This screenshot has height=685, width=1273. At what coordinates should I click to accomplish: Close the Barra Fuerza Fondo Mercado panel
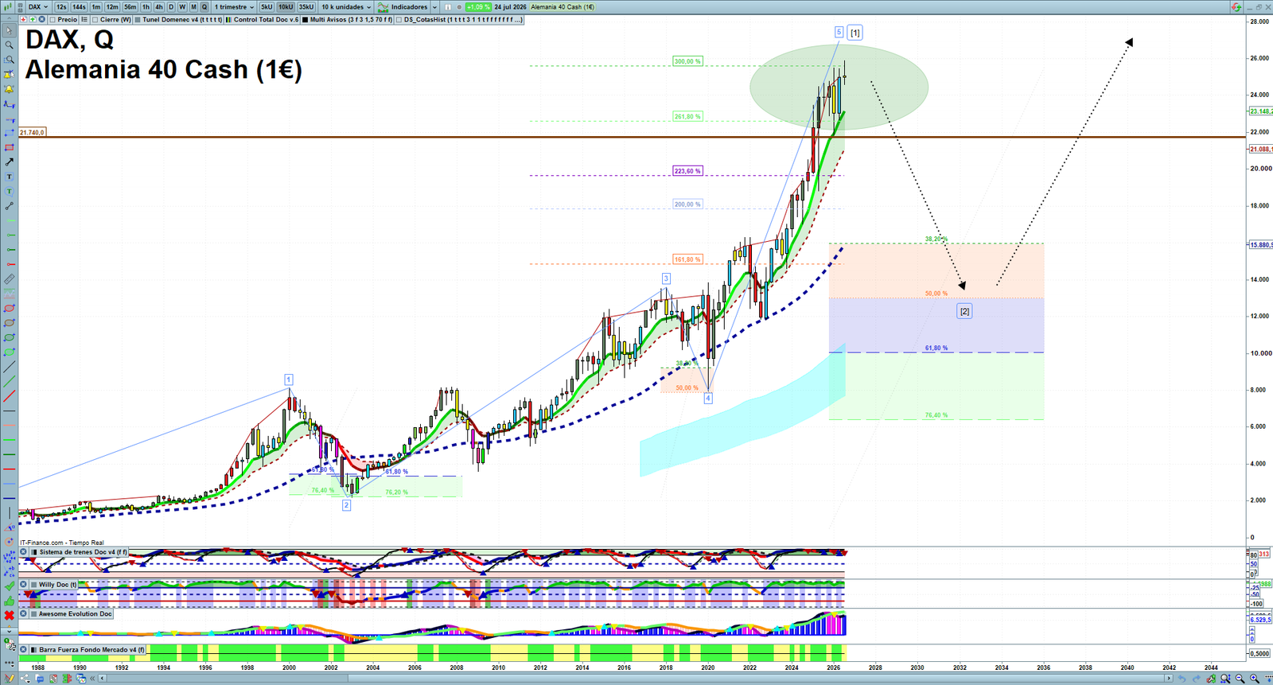coord(23,649)
